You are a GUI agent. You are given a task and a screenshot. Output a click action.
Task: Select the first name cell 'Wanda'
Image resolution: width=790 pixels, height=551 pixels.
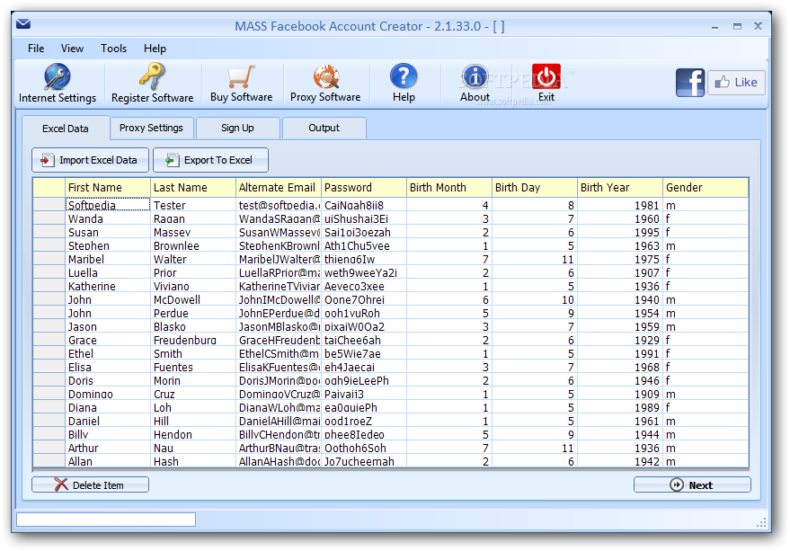click(x=107, y=218)
